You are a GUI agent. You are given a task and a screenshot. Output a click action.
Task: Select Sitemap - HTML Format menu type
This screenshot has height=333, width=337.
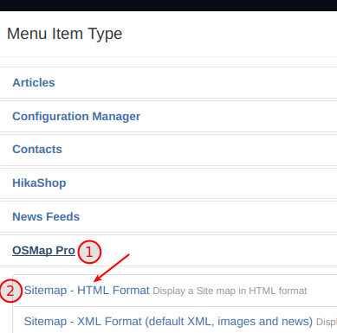point(87,291)
